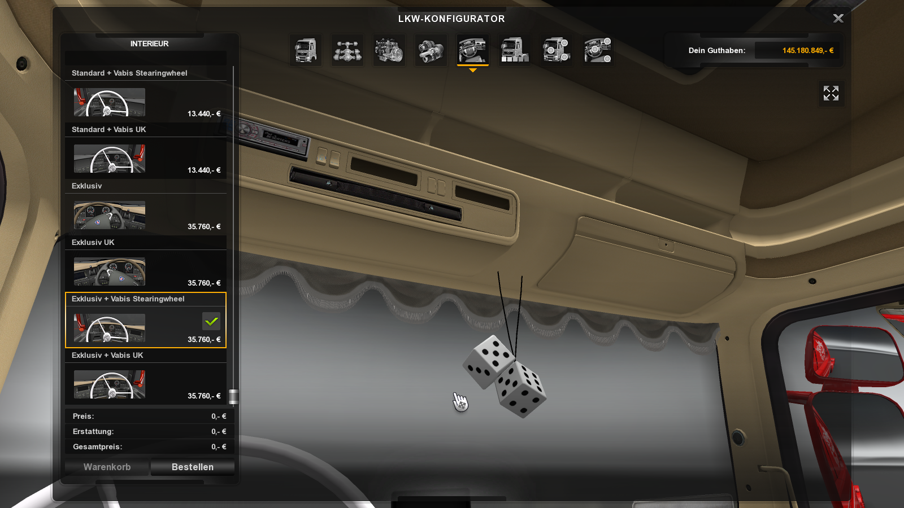Click the interior list scrollbar handle
Screen dimensions: 904x508
click(x=233, y=397)
